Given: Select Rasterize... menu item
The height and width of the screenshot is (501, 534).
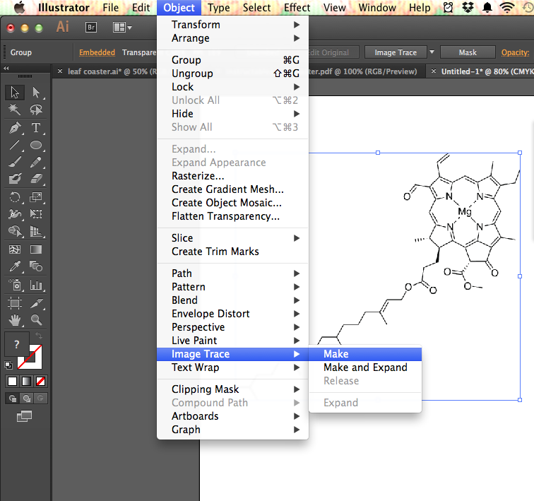Looking at the screenshot, I should click(x=232, y=176).
